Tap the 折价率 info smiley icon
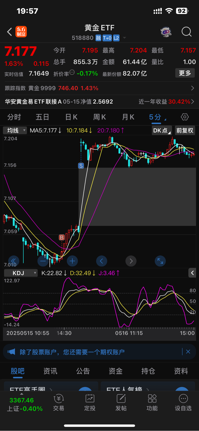 [x=72, y=72]
